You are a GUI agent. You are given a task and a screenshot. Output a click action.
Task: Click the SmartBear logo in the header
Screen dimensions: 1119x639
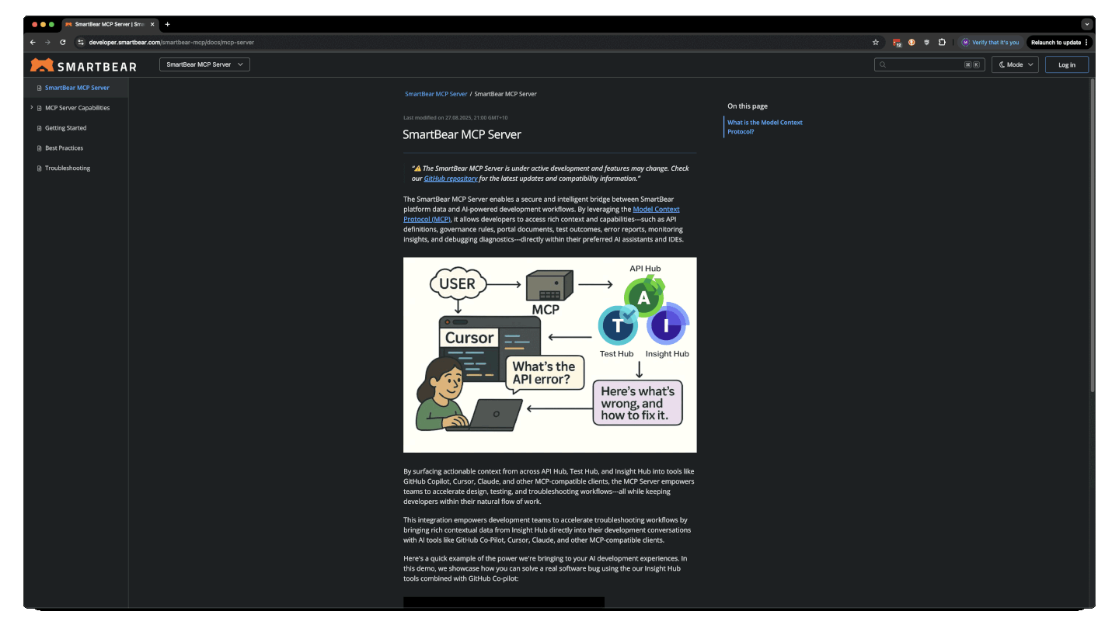click(83, 65)
